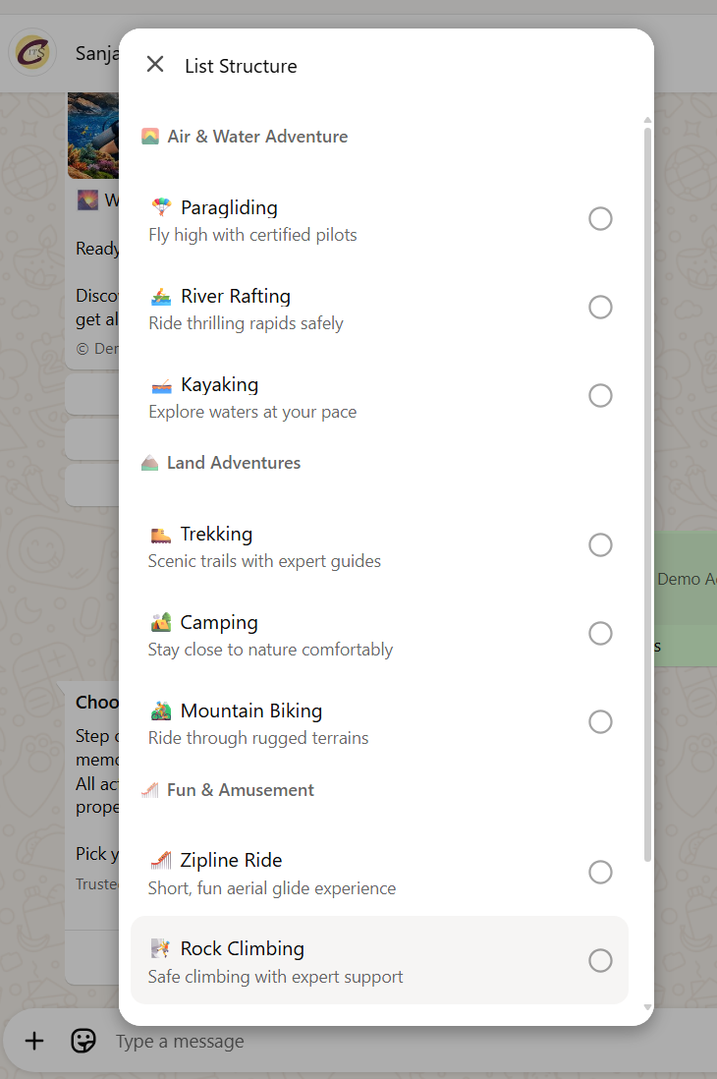Click the hiking boot icon beside Trekking
The image size is (717, 1079).
click(160, 535)
